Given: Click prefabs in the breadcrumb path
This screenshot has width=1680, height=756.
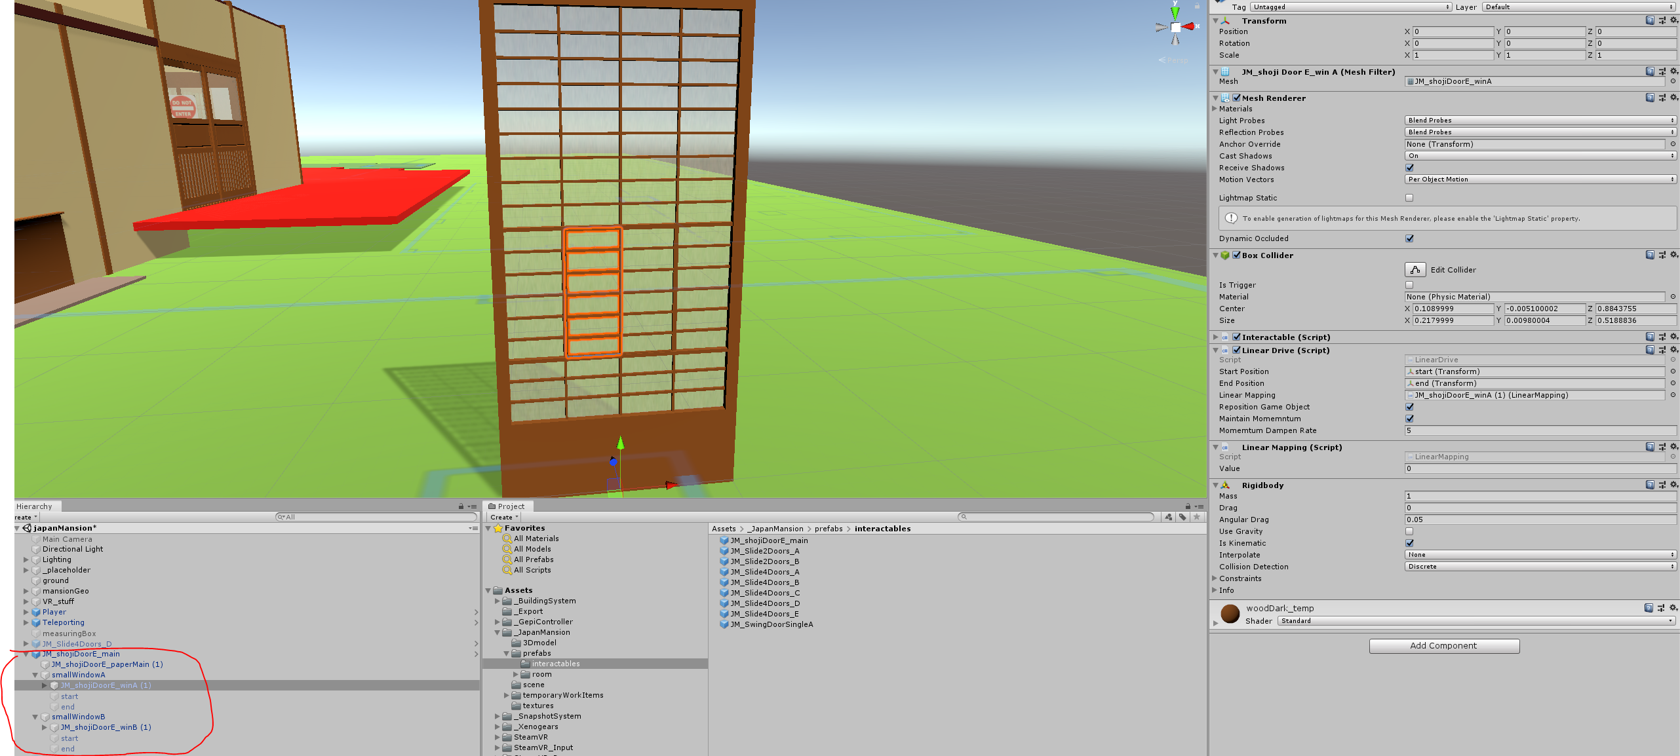Looking at the screenshot, I should click(x=829, y=529).
